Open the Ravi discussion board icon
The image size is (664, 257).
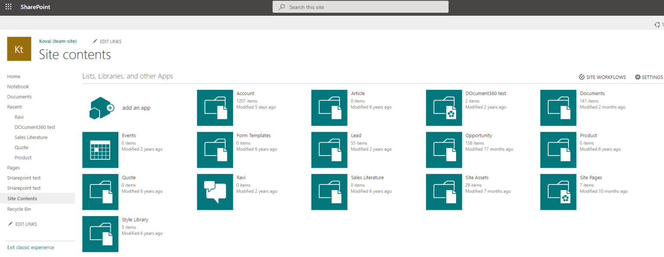tap(215, 192)
